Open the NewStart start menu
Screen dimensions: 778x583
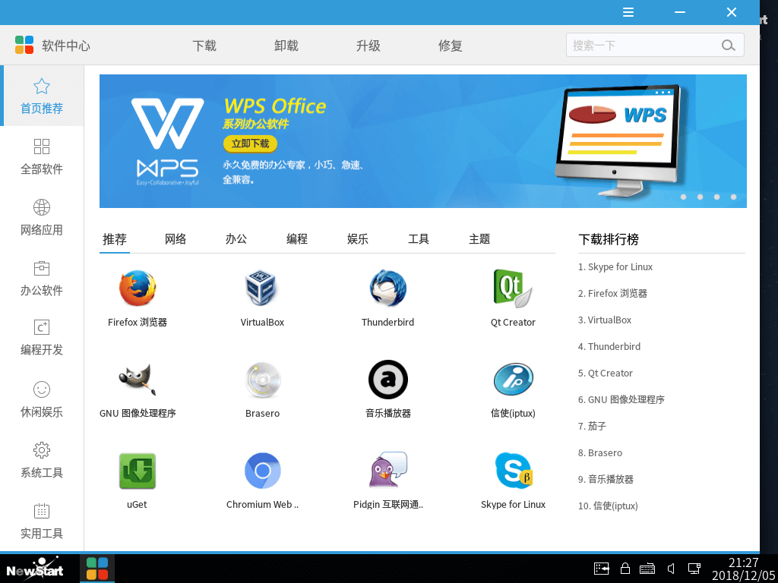coord(35,569)
